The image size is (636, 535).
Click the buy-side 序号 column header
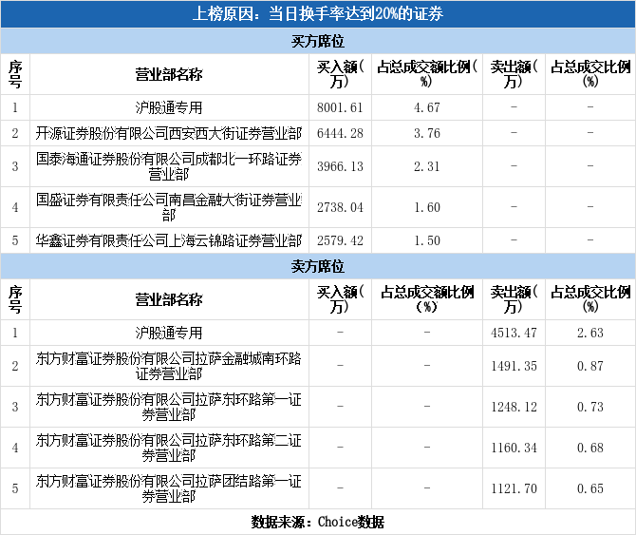coord(15,74)
